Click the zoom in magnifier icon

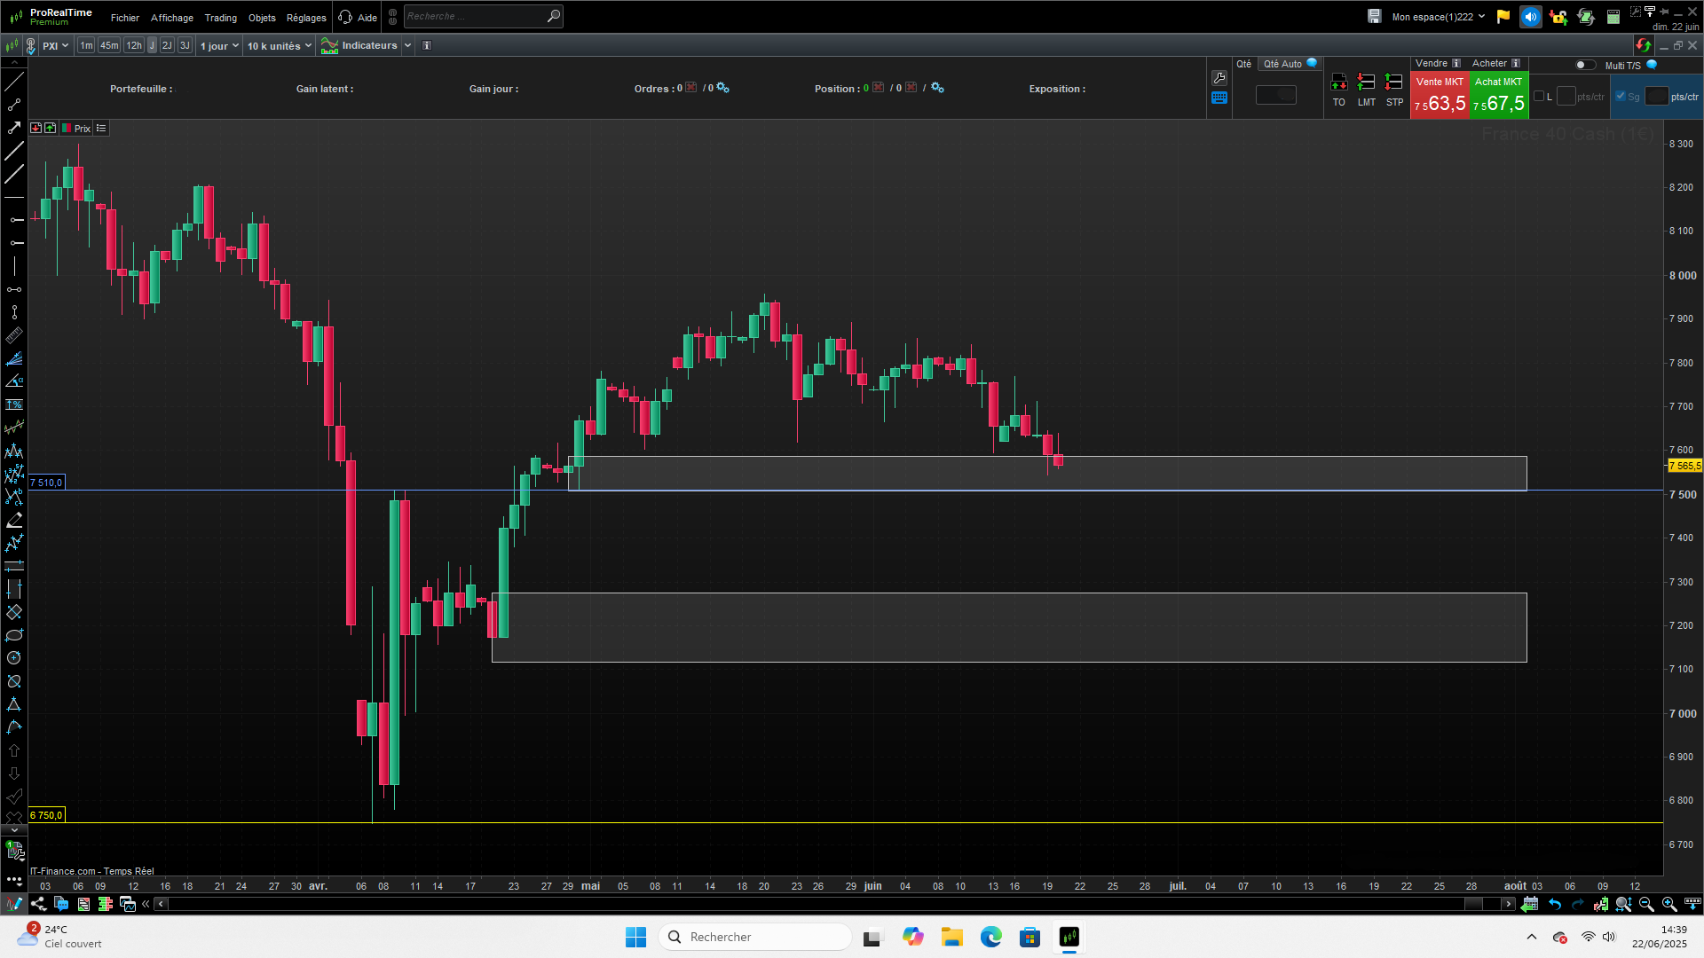1669,904
